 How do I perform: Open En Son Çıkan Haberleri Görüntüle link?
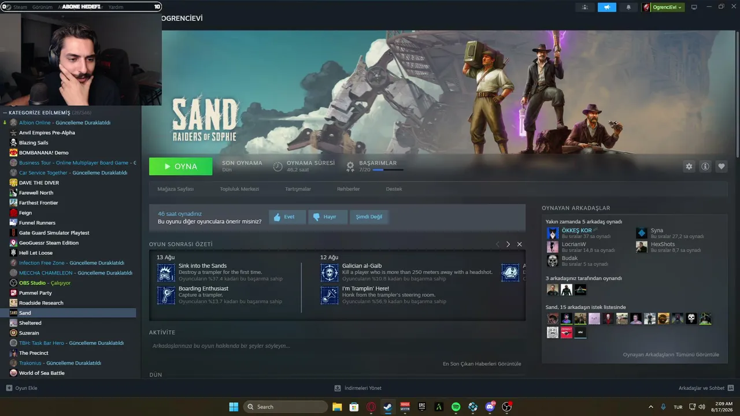click(482, 364)
